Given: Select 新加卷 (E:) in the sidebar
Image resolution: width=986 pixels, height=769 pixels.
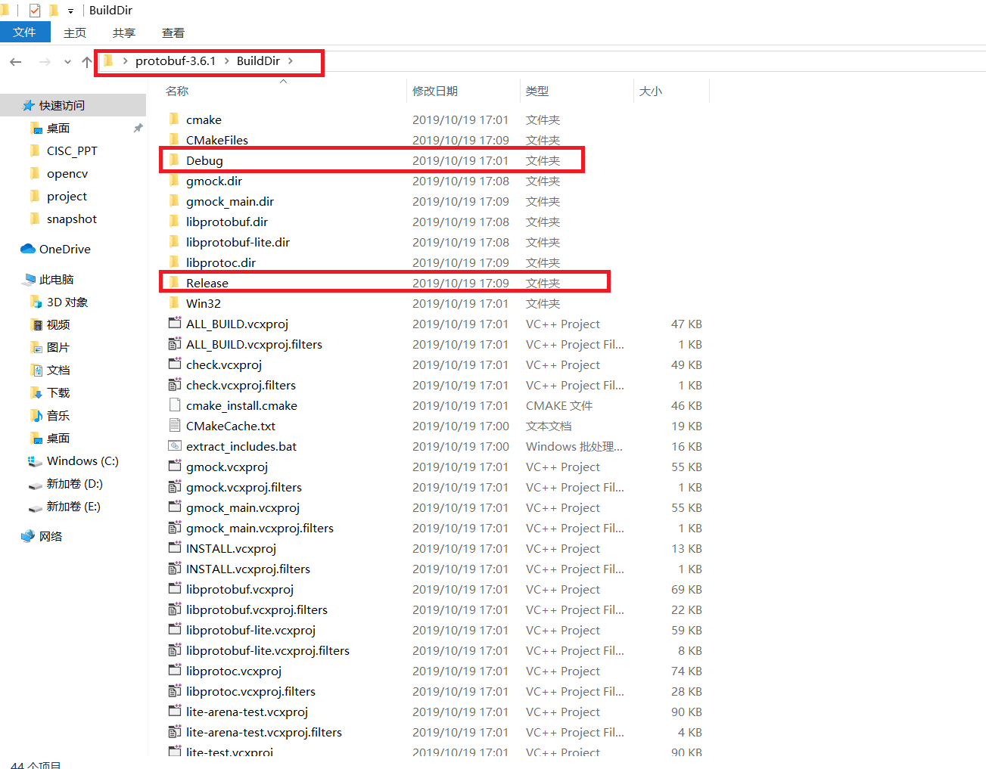Looking at the screenshot, I should click(73, 506).
